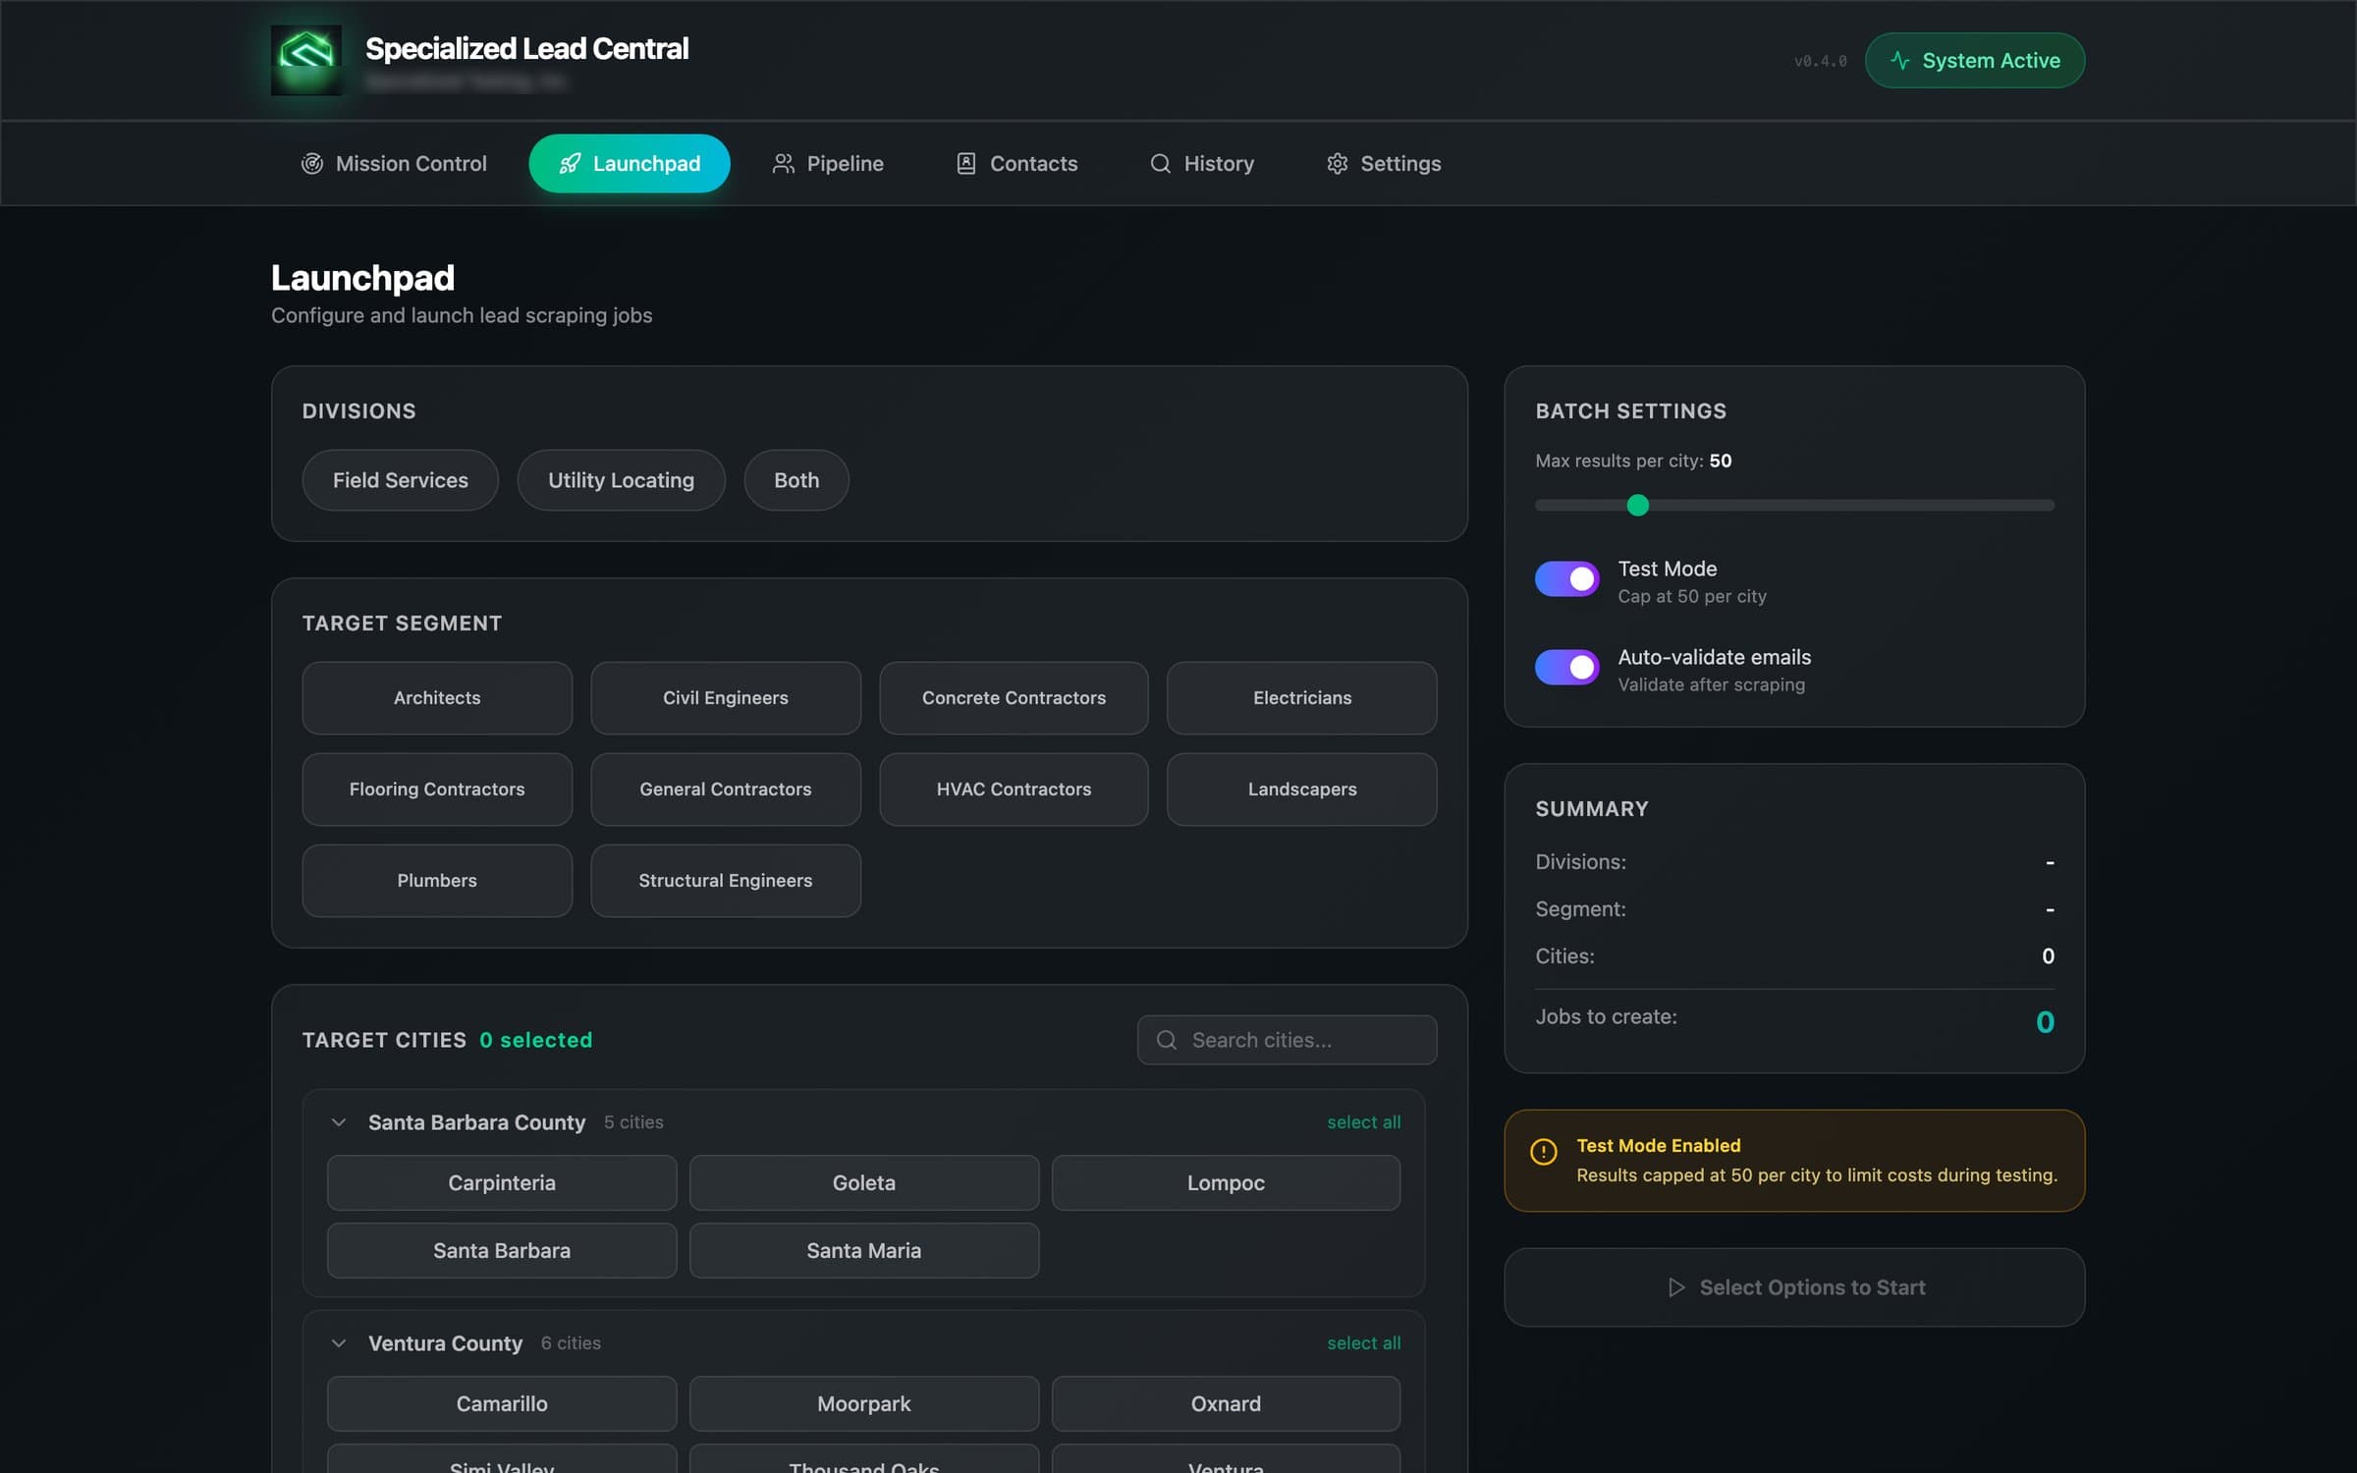Click the System Active status button
This screenshot has width=2357, height=1473.
1975,60
